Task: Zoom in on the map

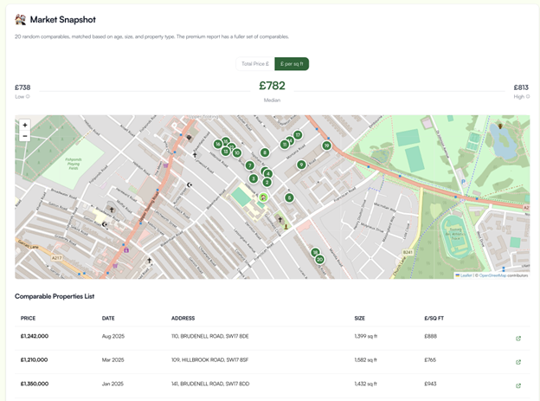Action: tap(25, 126)
